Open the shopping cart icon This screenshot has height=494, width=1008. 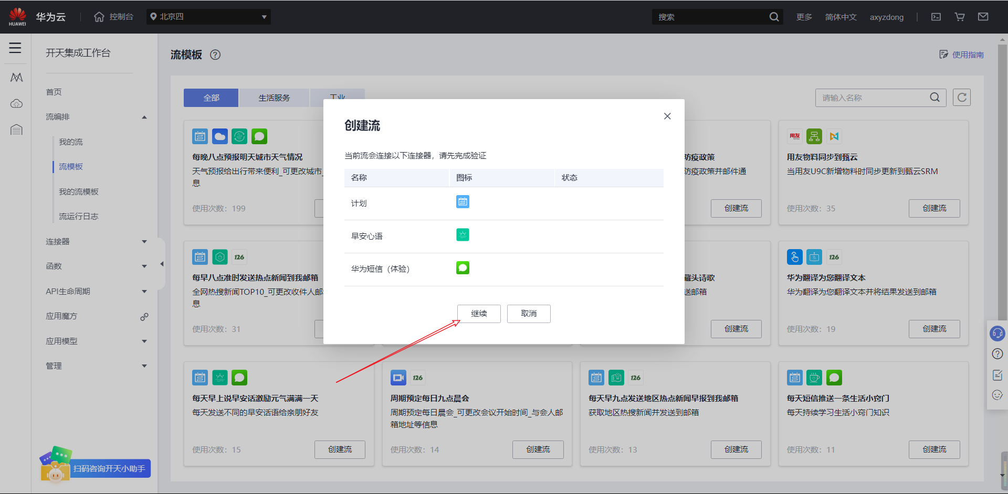tap(960, 17)
